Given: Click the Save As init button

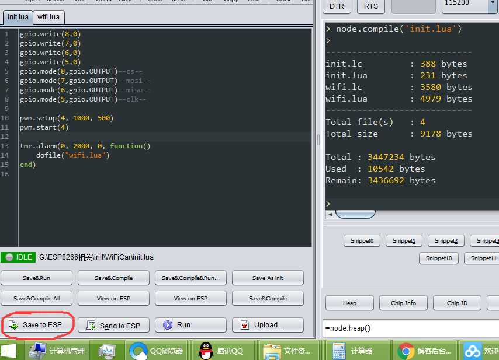Looking at the screenshot, I should [268, 278].
